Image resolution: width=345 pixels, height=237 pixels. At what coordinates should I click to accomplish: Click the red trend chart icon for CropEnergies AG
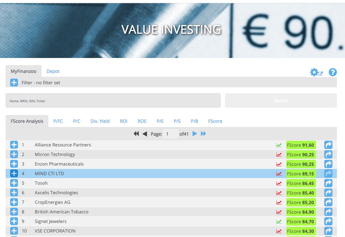pos(279,202)
